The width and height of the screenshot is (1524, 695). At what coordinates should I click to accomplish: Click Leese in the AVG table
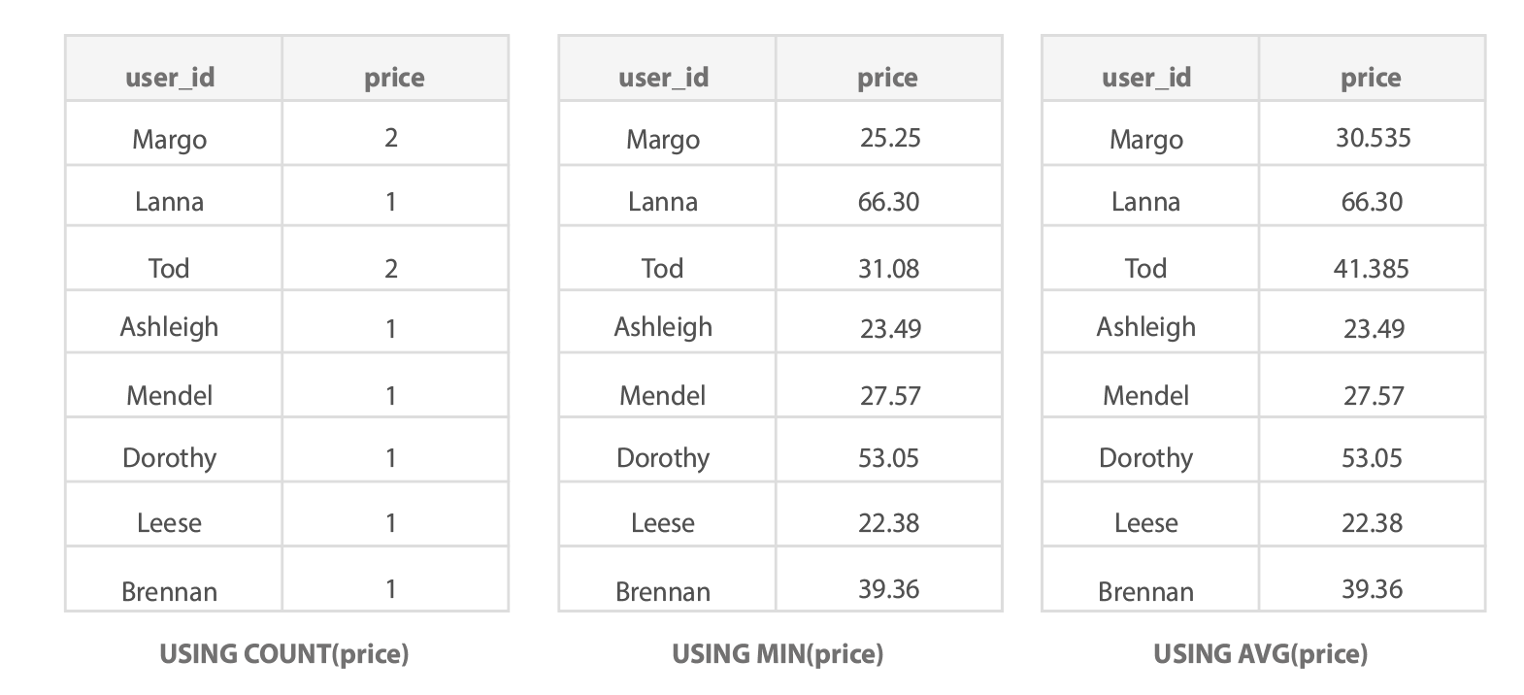(x=1146, y=523)
